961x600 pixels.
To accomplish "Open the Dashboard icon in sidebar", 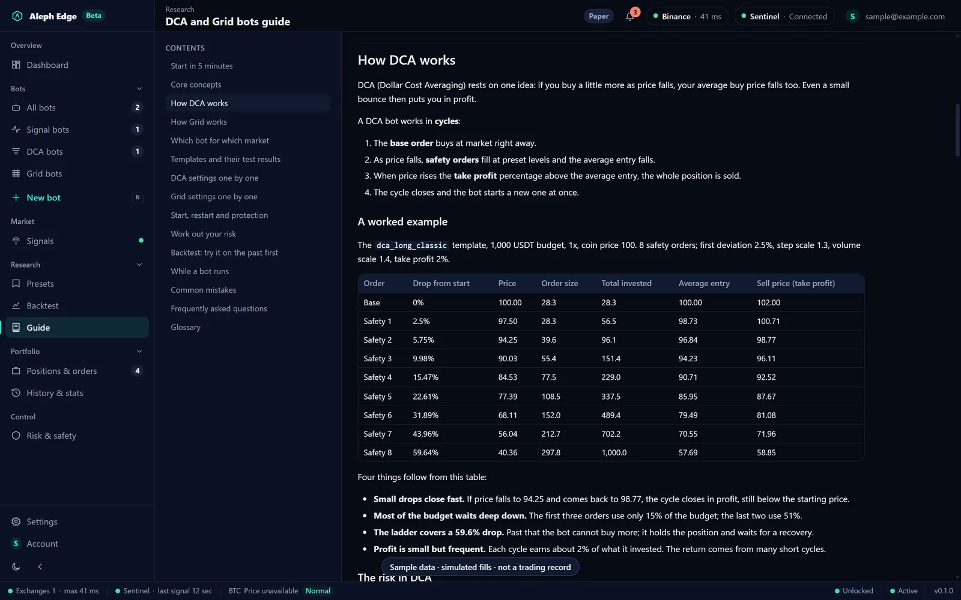I will (16, 65).
